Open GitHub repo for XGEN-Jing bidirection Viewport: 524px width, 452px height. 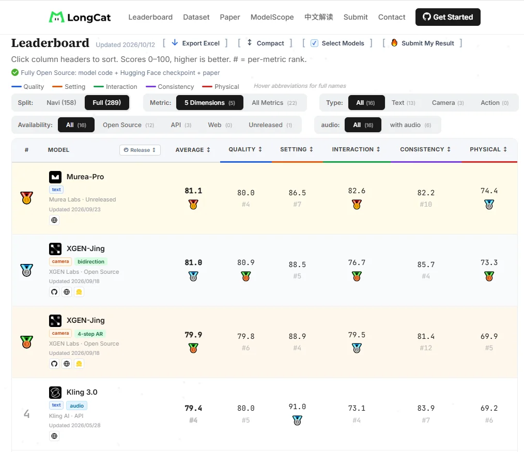pos(54,292)
